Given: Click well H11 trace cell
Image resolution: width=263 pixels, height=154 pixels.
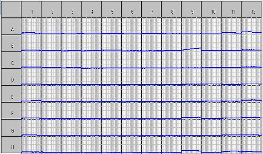Looking at the screenshot, I should tap(231, 145).
